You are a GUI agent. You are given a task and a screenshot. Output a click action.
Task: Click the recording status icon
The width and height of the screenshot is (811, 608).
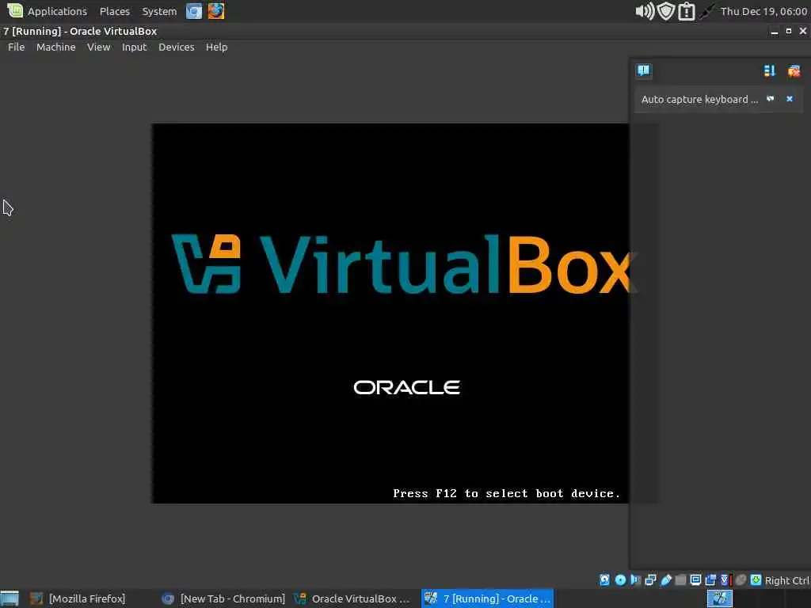click(x=710, y=579)
